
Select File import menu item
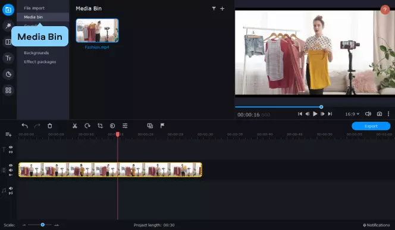(x=35, y=8)
